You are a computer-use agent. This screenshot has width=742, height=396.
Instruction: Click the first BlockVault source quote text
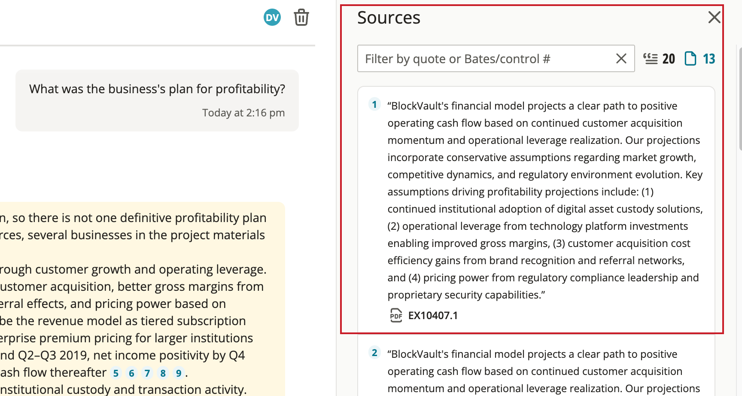(545, 200)
